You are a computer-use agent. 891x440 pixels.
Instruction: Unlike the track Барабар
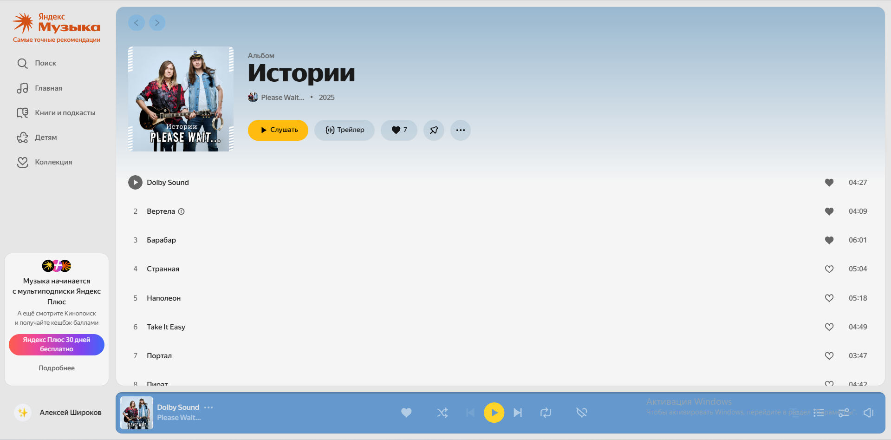[829, 240]
